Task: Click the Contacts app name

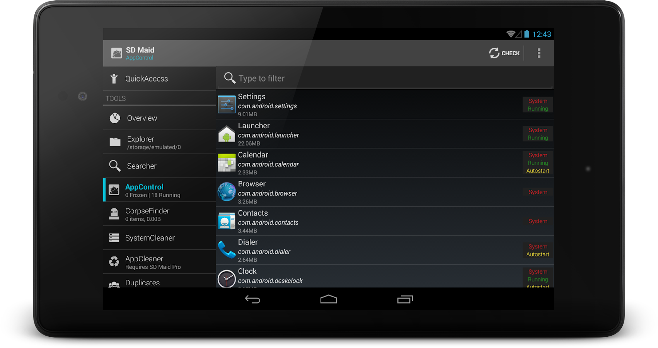Action: [253, 213]
